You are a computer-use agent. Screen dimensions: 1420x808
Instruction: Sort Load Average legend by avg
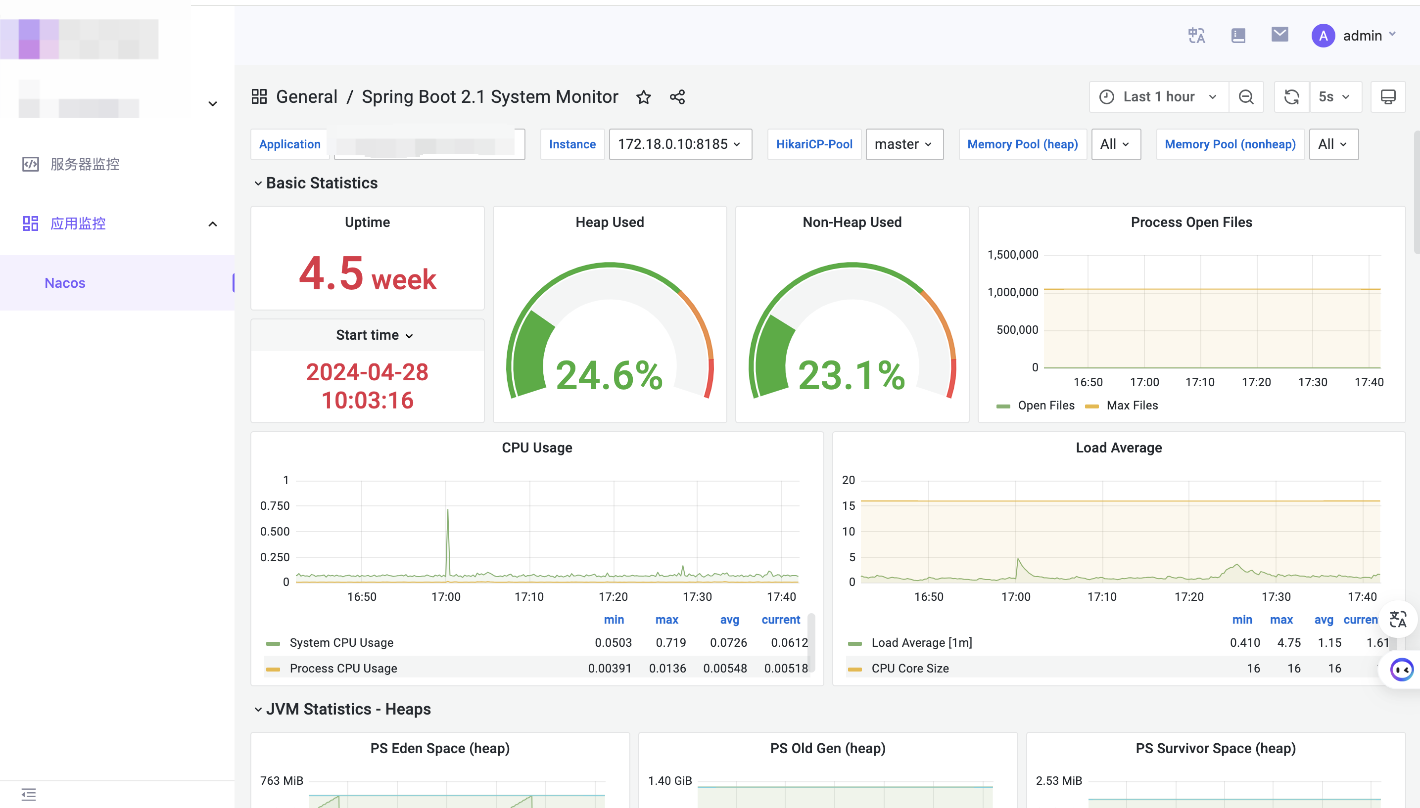1324,620
